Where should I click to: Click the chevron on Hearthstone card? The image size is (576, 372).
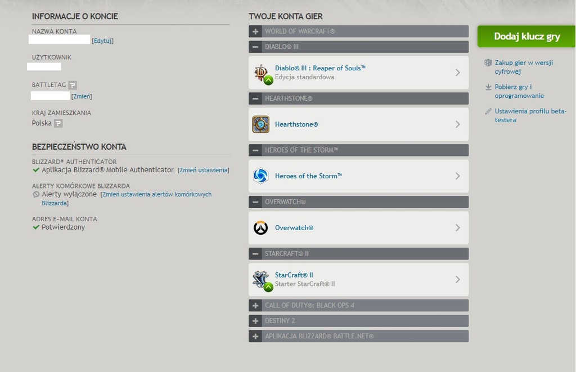coord(458,124)
